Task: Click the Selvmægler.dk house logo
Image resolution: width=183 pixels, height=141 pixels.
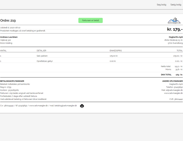Action: point(174,21)
